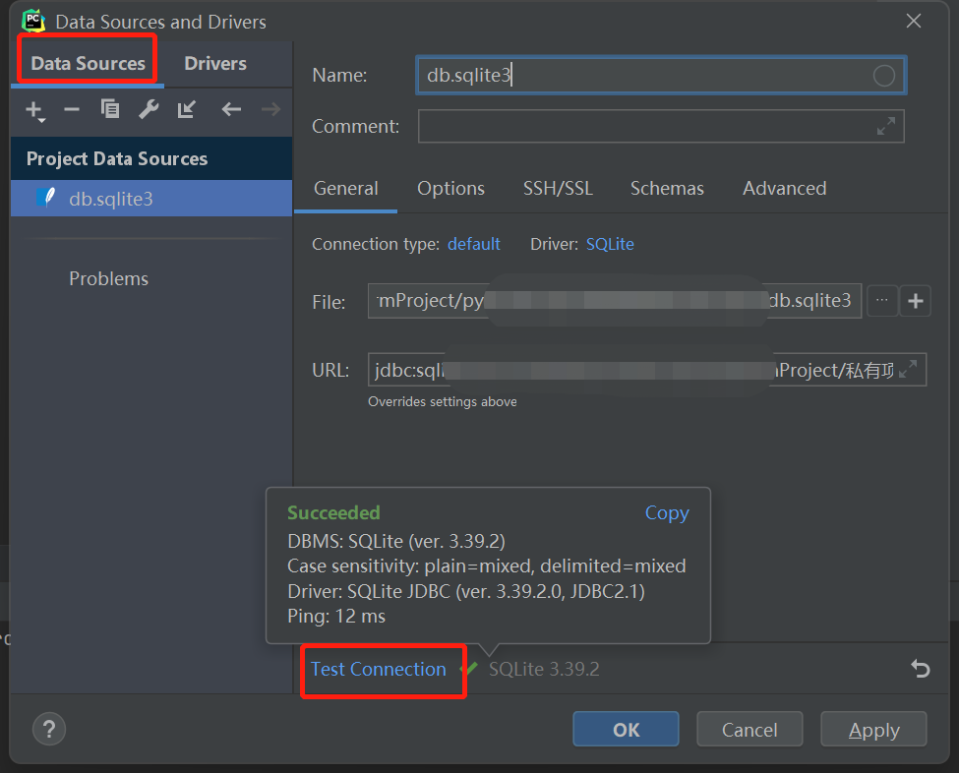This screenshot has width=959, height=773.
Task: Open driver settings with the wrench icon
Action: (148, 110)
